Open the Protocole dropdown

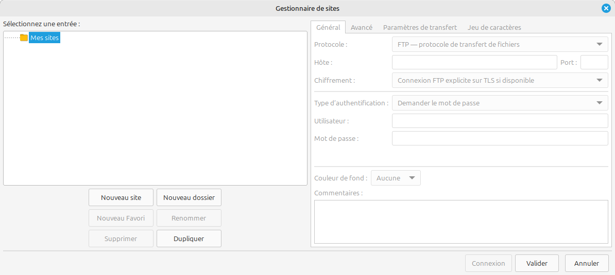500,44
